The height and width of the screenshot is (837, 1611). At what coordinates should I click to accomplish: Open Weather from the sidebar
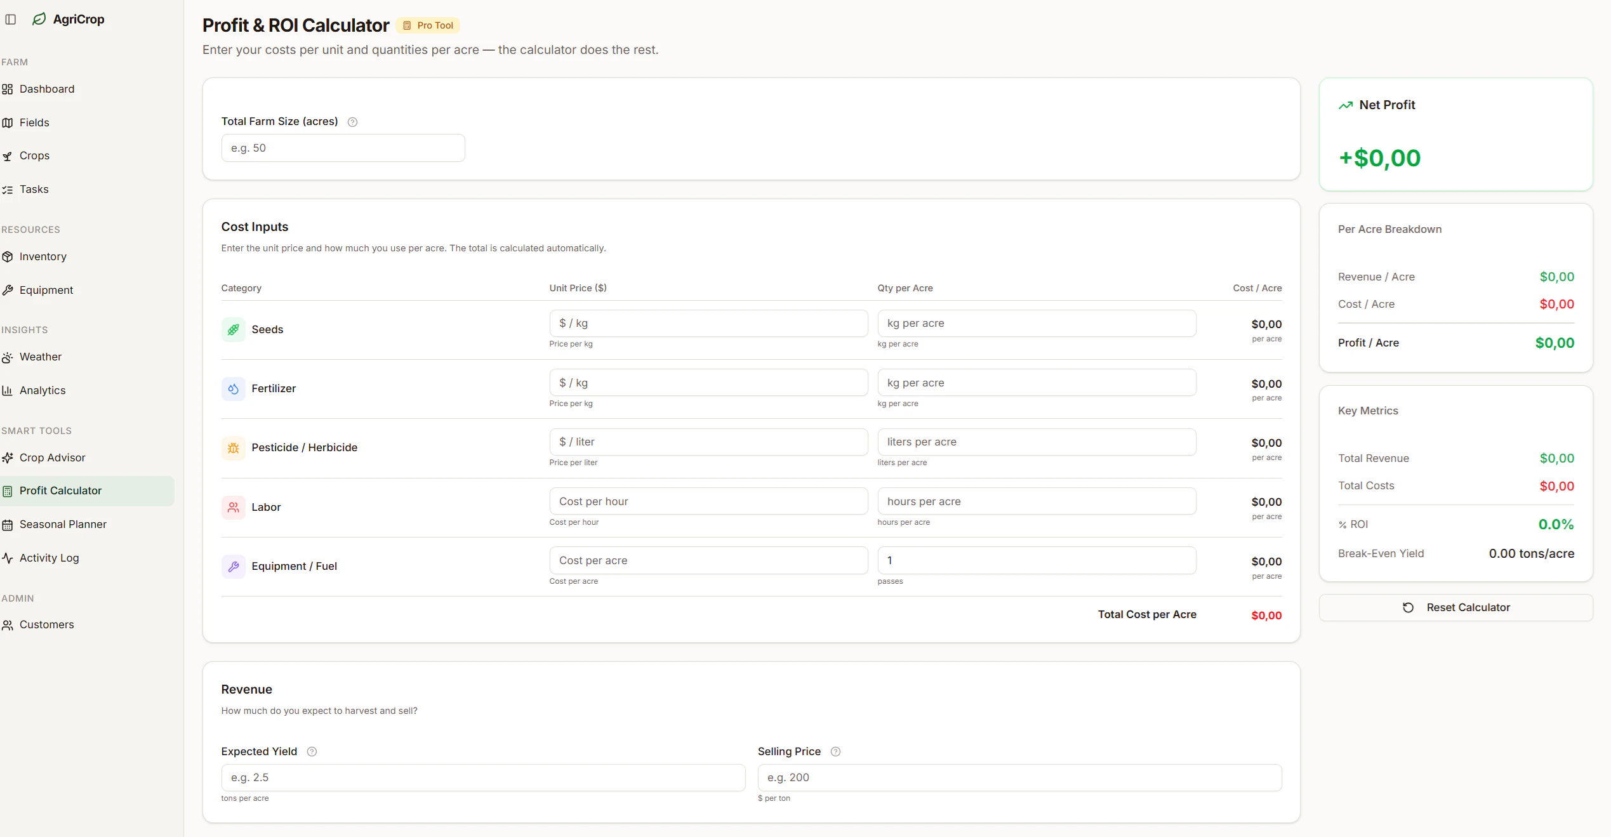pyautogui.click(x=41, y=357)
